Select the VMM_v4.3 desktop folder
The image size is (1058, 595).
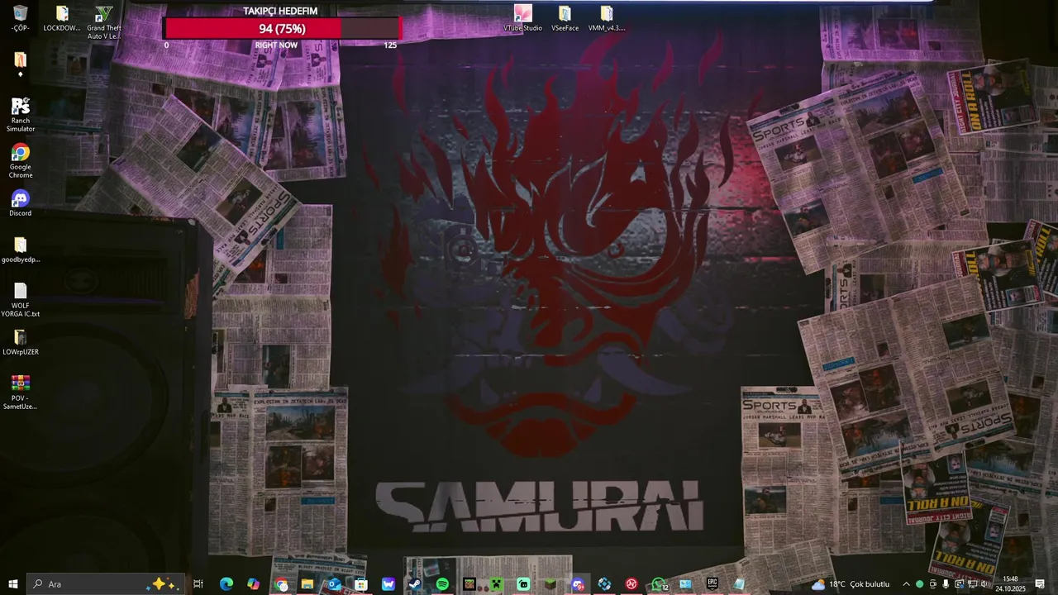[607, 18]
